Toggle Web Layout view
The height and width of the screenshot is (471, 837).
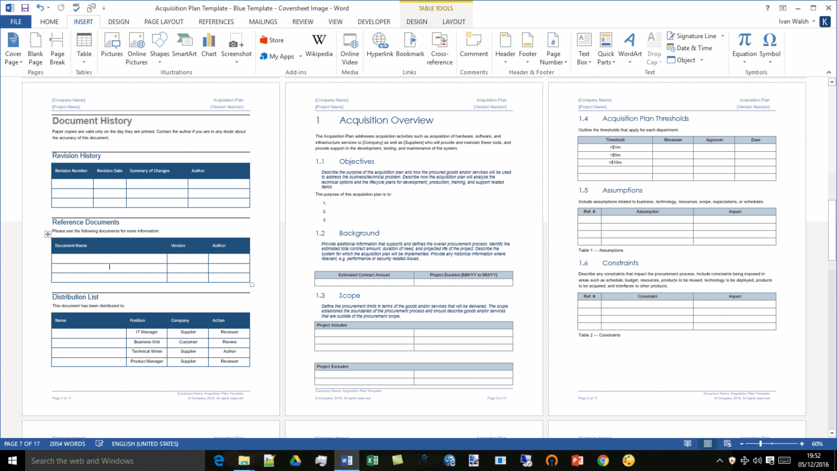pos(727,444)
